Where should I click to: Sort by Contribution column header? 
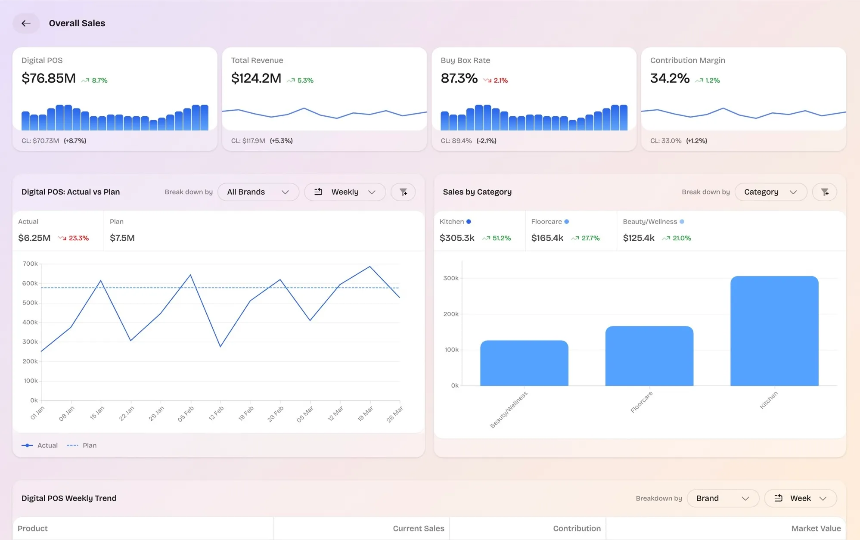pyautogui.click(x=577, y=528)
